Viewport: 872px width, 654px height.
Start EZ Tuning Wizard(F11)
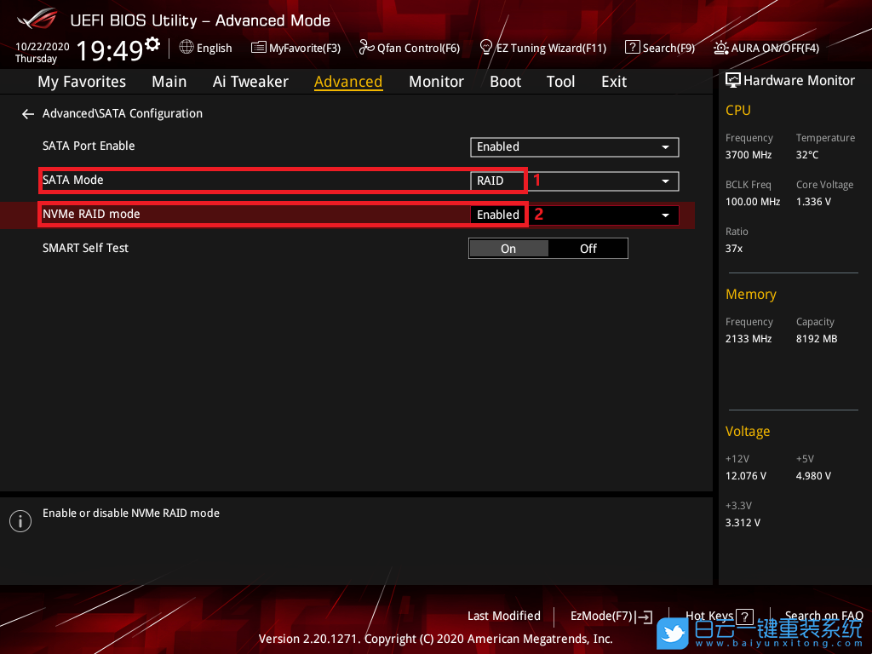pyautogui.click(x=543, y=48)
